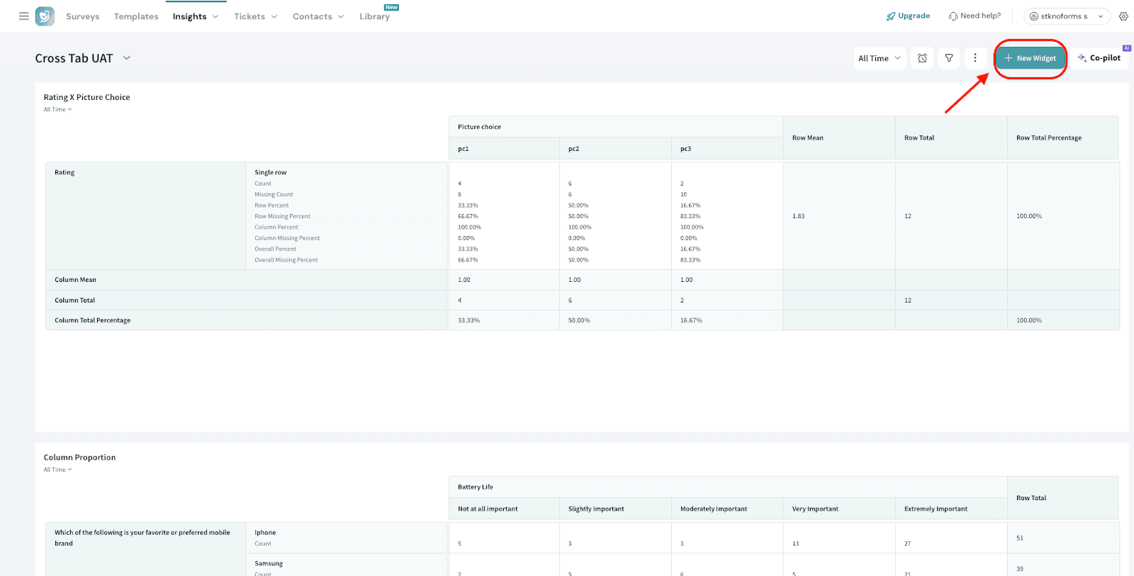Switch to the Templates tab
1134x576 pixels.
click(136, 16)
